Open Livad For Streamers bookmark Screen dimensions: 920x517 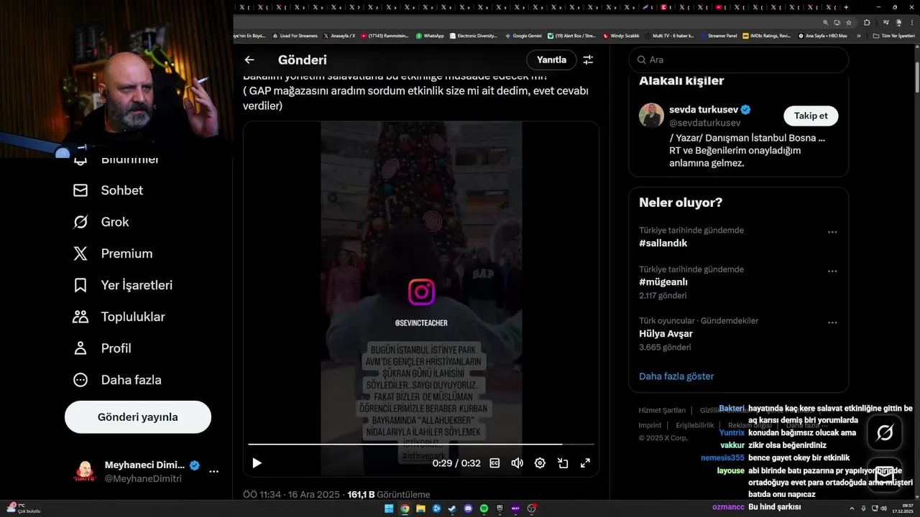(x=295, y=35)
